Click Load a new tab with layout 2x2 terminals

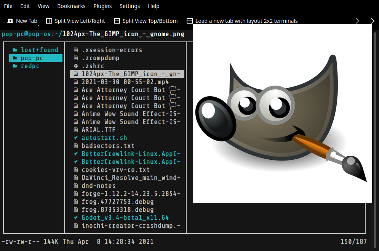(246, 21)
